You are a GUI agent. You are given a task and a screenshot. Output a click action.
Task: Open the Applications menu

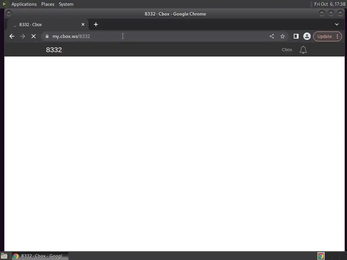(24, 4)
